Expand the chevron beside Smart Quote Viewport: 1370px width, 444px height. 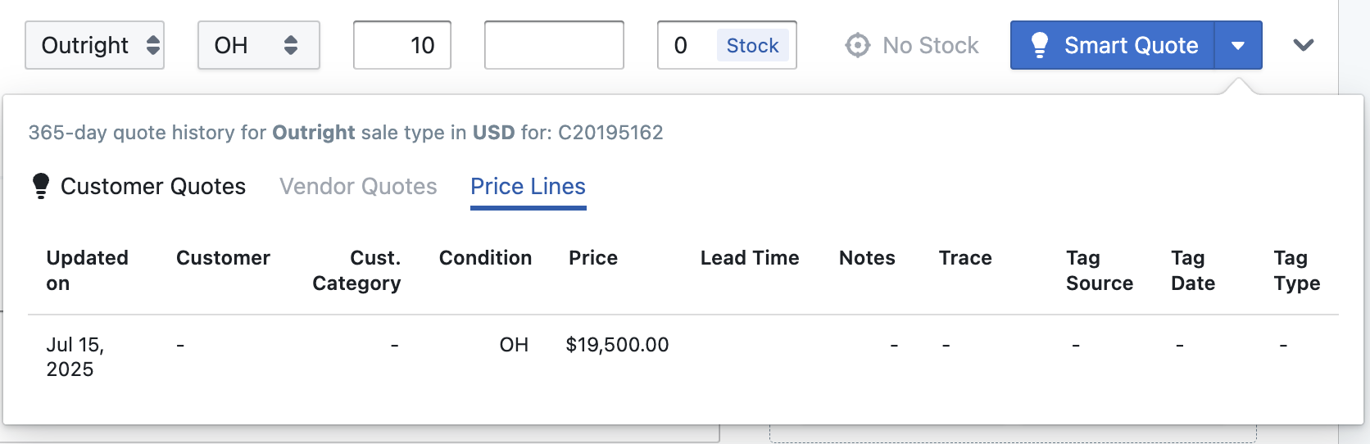coord(1304,45)
